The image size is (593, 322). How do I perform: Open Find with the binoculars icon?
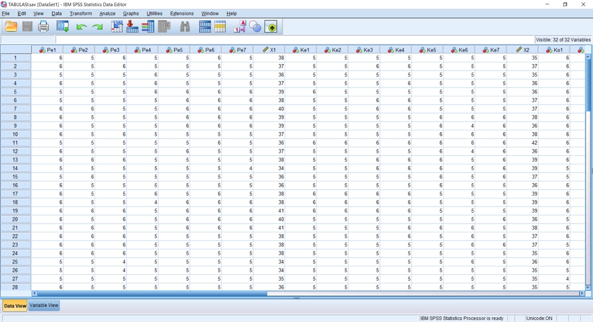tap(185, 27)
